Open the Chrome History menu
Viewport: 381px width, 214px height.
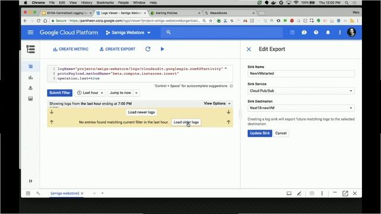point(86,2)
